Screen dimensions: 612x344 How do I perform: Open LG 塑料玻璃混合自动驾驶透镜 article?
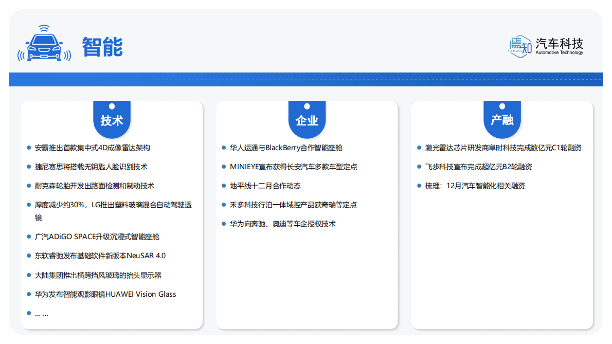tap(113, 205)
